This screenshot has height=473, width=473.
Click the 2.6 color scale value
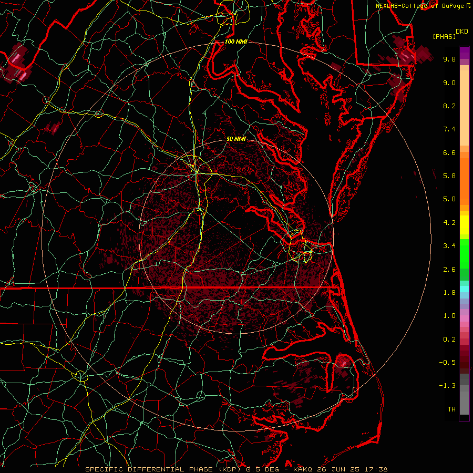click(x=449, y=270)
